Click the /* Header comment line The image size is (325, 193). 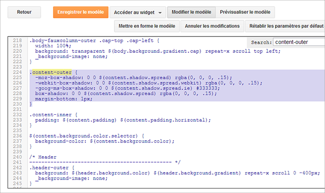click(x=42, y=157)
